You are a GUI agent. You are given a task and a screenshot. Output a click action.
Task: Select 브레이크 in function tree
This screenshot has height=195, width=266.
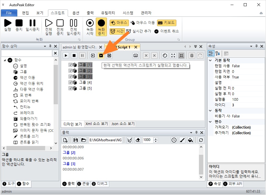coord(27,113)
